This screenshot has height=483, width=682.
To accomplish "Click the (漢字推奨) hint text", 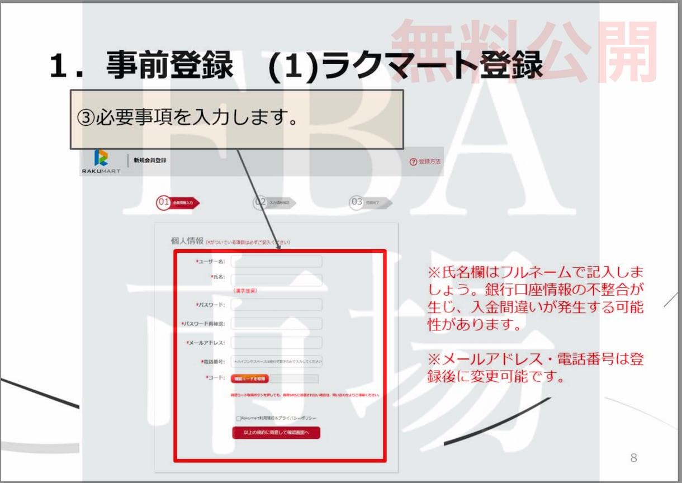I will 245,291.
